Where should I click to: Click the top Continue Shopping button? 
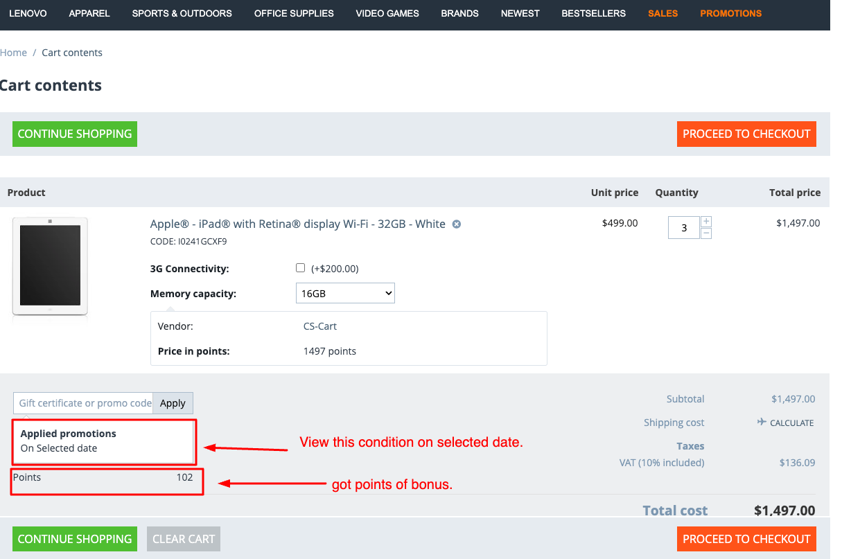coord(75,134)
